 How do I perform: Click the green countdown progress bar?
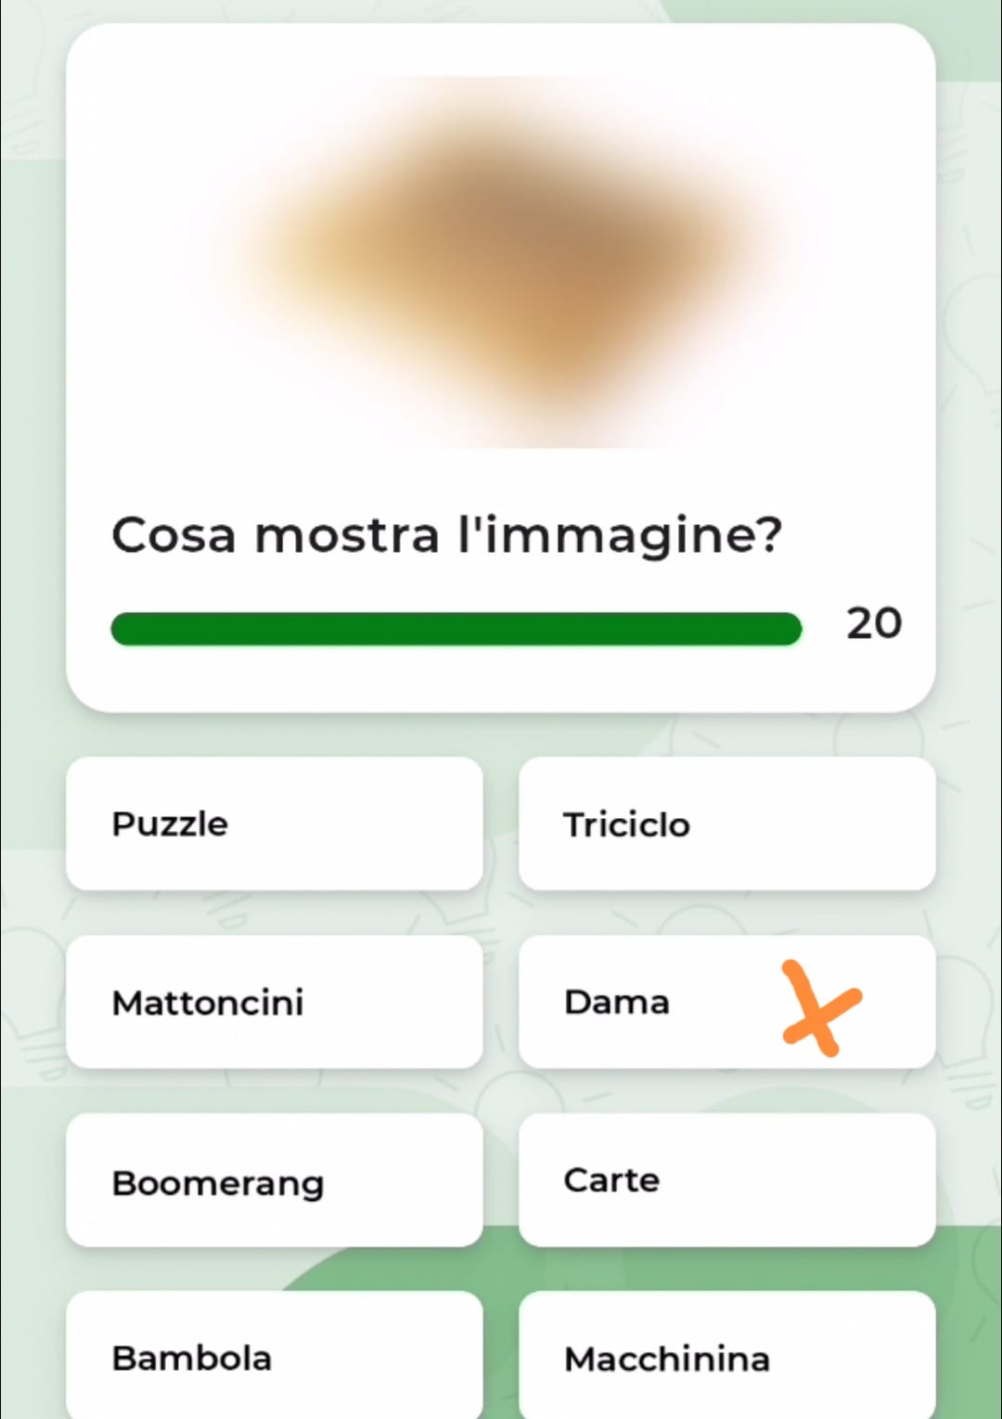(x=456, y=629)
